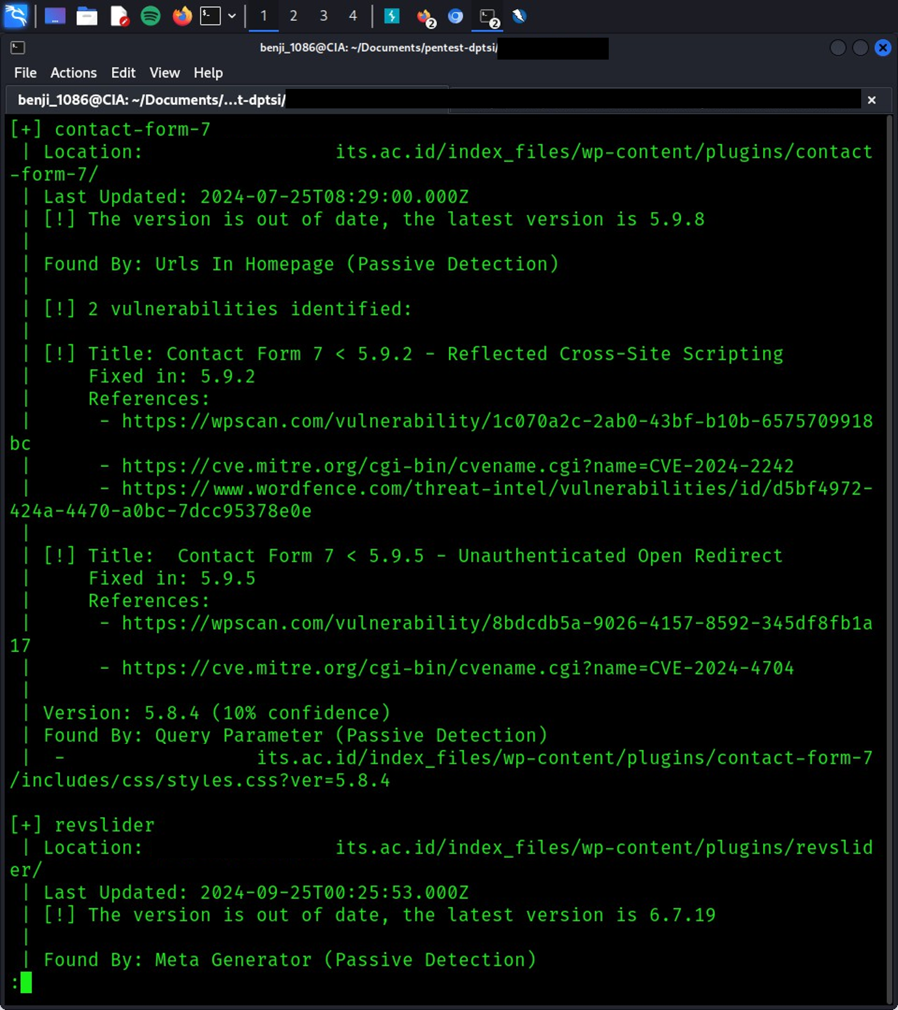This screenshot has height=1010, width=898.
Task: Click the show desktop icon in panel
Action: (55, 16)
